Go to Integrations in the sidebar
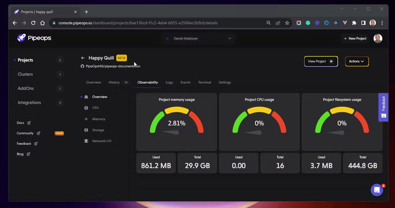395x208 pixels. tap(29, 103)
